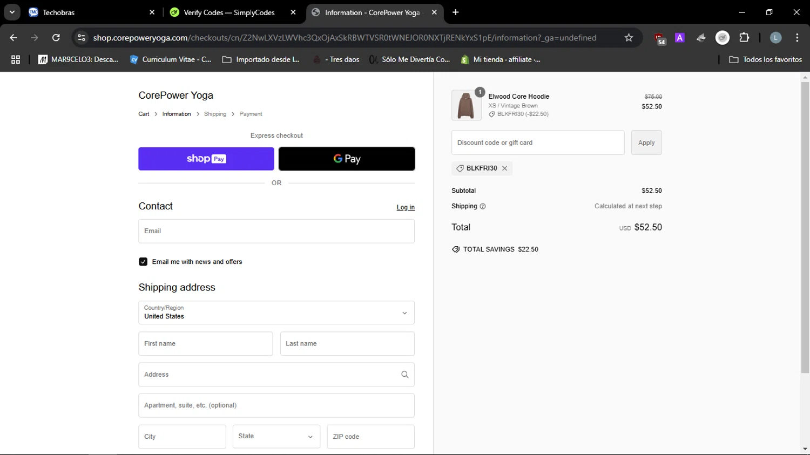
Task: Click the Total USD $52.50 amount
Action: click(640, 227)
